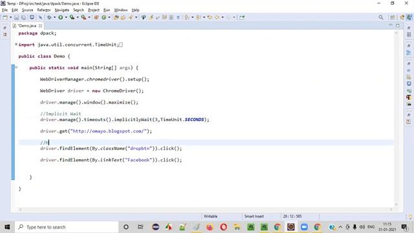
Task: Click the Back navigation arrow icon
Action: point(217,17)
